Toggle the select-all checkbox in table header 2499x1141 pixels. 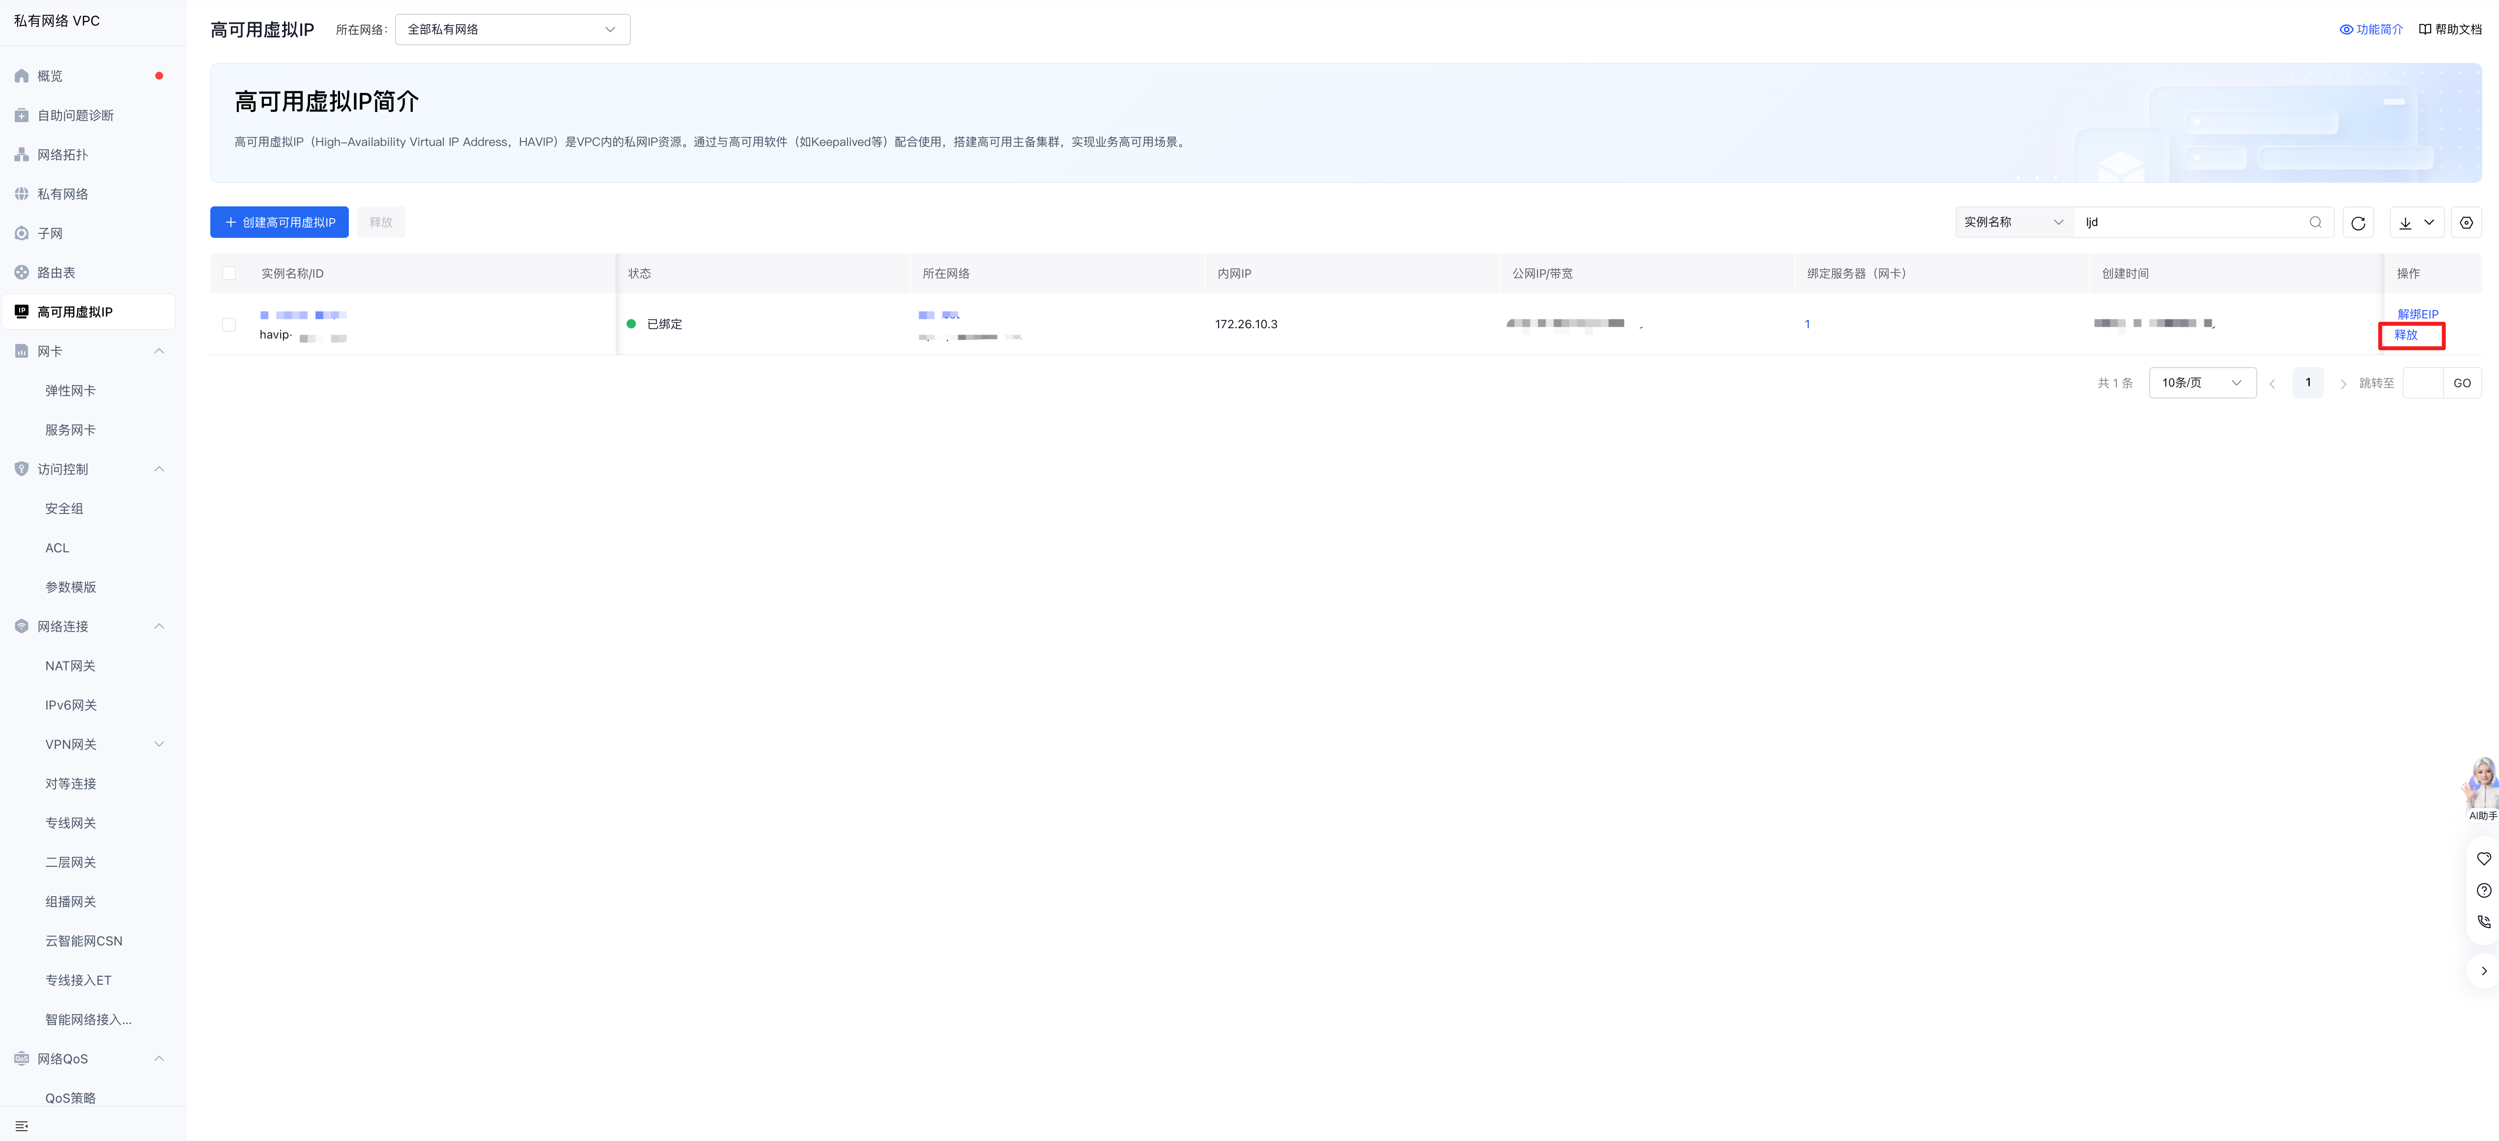(x=229, y=274)
